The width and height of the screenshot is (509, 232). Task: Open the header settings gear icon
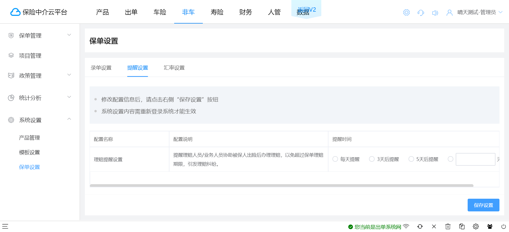(406, 12)
